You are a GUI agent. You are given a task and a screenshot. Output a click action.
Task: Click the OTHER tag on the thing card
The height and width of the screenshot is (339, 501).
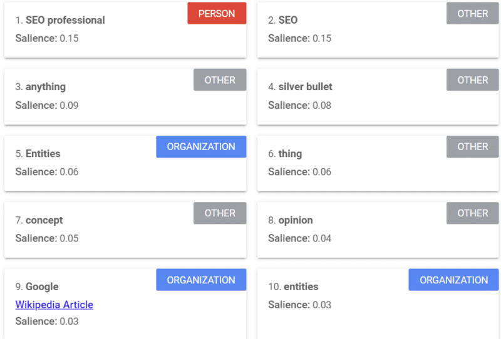pos(472,146)
